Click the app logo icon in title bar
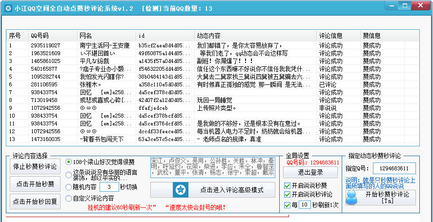433x222 pixels. (x=8, y=8)
